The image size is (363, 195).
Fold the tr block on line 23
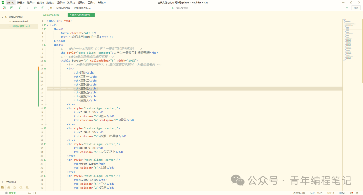tap(45, 108)
